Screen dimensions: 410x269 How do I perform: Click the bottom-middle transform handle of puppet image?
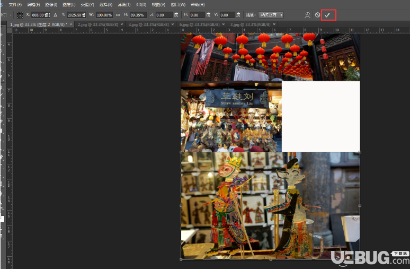click(270, 259)
